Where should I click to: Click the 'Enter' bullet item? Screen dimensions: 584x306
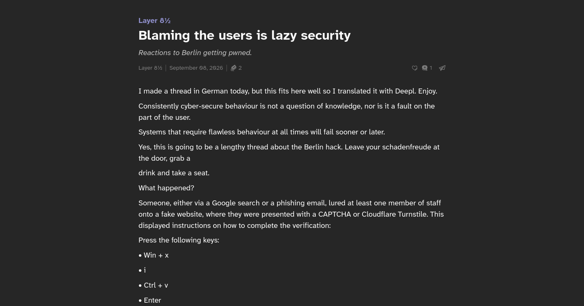pos(150,300)
